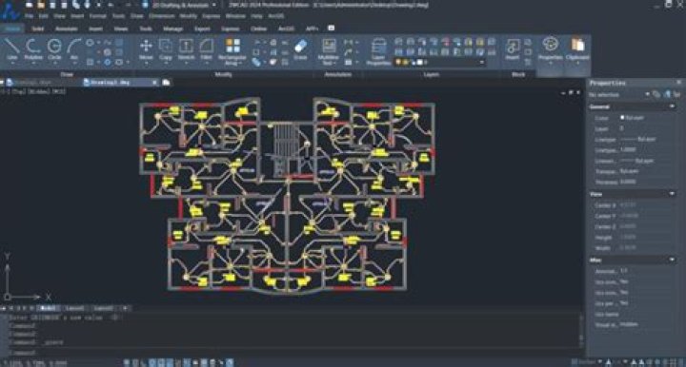This screenshot has width=686, height=367.
Task: Select the Erase tool
Action: click(x=300, y=49)
